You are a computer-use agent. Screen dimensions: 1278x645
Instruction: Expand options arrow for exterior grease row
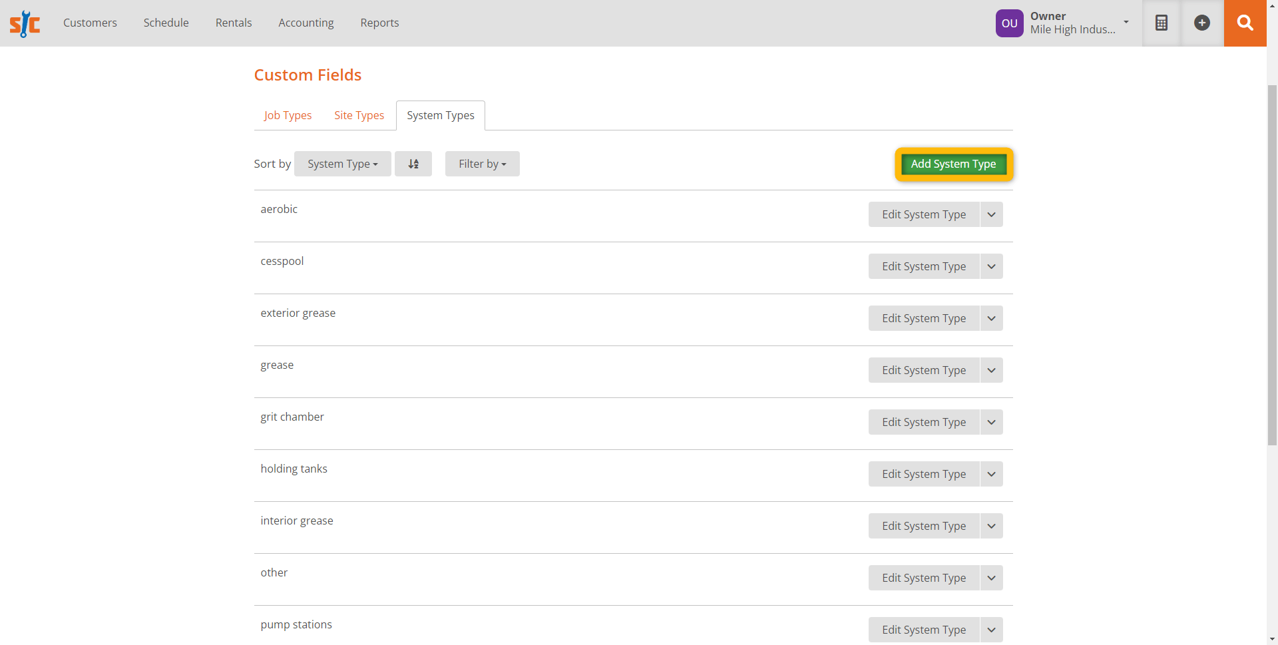pyautogui.click(x=992, y=318)
